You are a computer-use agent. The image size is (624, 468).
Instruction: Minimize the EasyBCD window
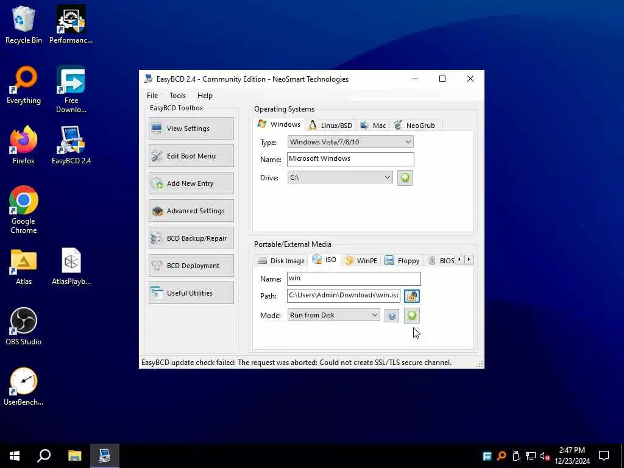pos(415,79)
